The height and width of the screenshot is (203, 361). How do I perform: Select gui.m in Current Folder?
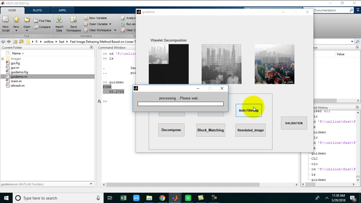(x=15, y=68)
